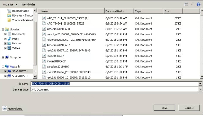Click Hide Folders button
The image size is (203, 116).
(13, 108)
